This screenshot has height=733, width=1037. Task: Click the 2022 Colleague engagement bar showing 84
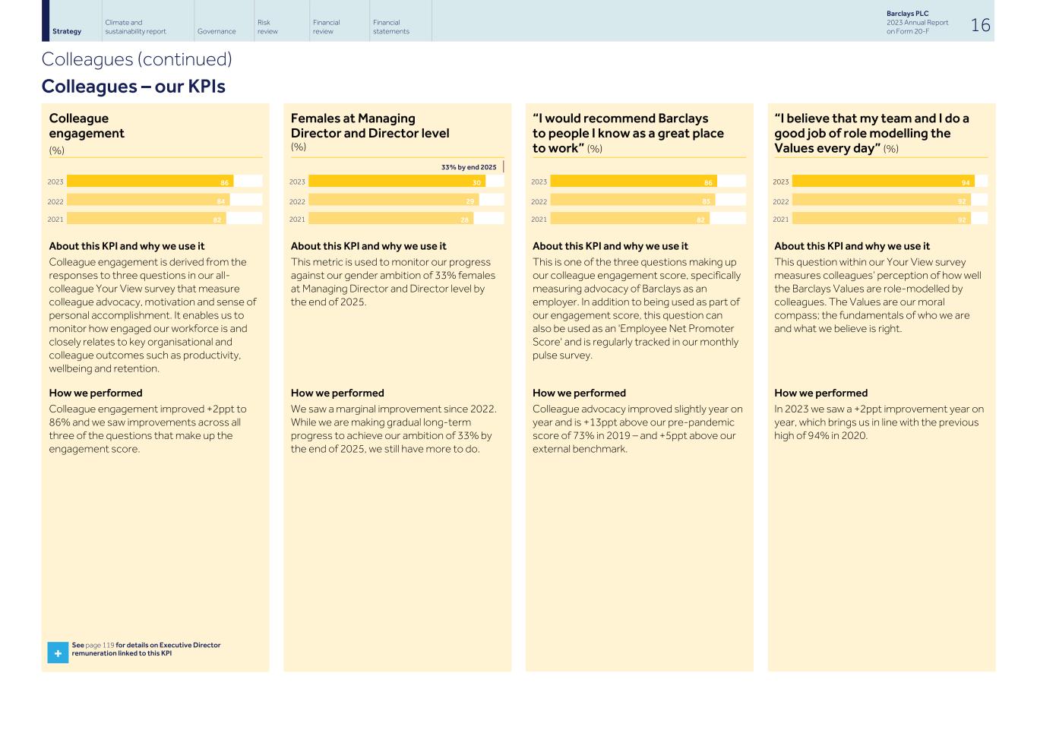click(x=147, y=201)
